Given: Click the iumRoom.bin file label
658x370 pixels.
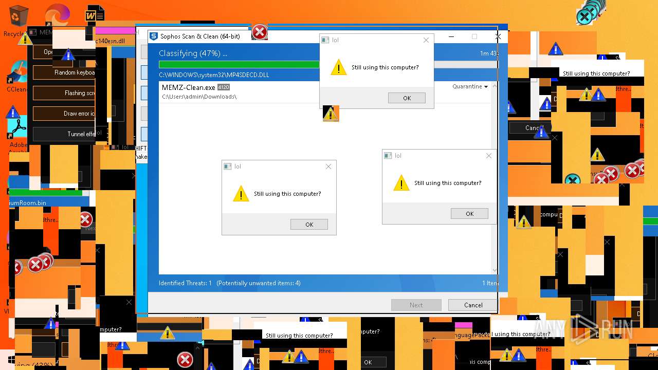Looking at the screenshot, I should point(27,203).
